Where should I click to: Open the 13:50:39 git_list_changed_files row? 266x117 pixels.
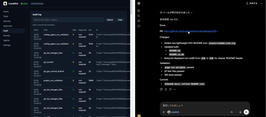81,55
